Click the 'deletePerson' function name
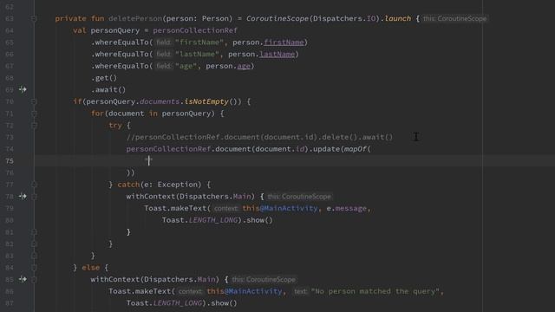This screenshot has height=312, width=555. click(135, 18)
